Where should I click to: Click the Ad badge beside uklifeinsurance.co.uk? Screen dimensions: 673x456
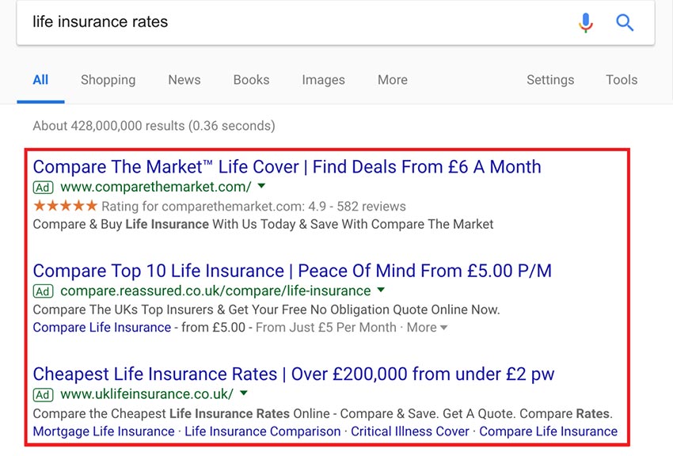[43, 395]
